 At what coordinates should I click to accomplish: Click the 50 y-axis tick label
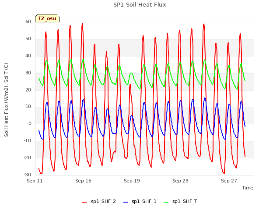[28, 39]
